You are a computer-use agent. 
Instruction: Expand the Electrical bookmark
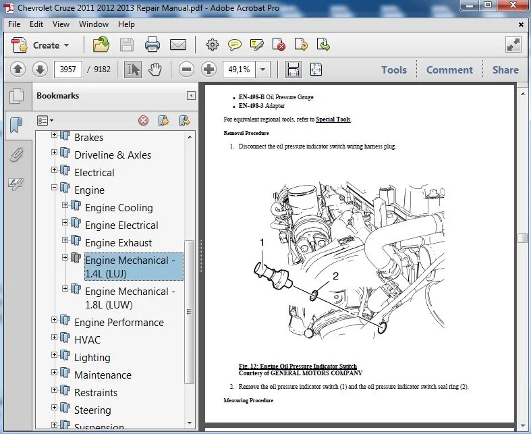(x=54, y=169)
